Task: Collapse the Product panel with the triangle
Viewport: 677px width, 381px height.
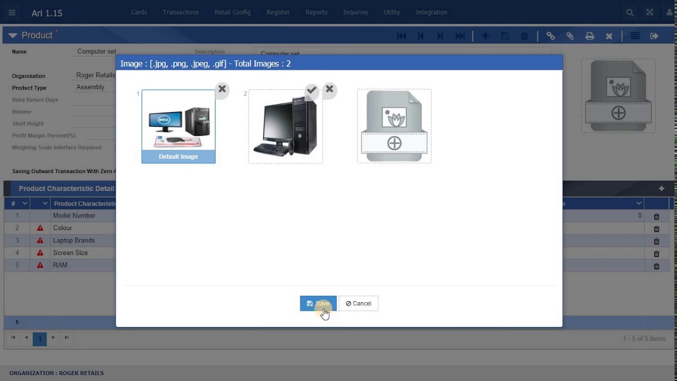Action: [13, 35]
